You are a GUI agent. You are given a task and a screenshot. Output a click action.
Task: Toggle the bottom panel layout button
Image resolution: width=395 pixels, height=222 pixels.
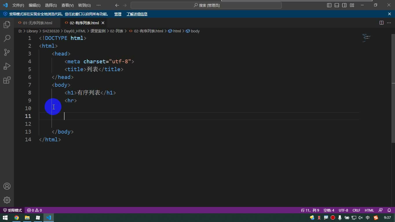[337, 5]
